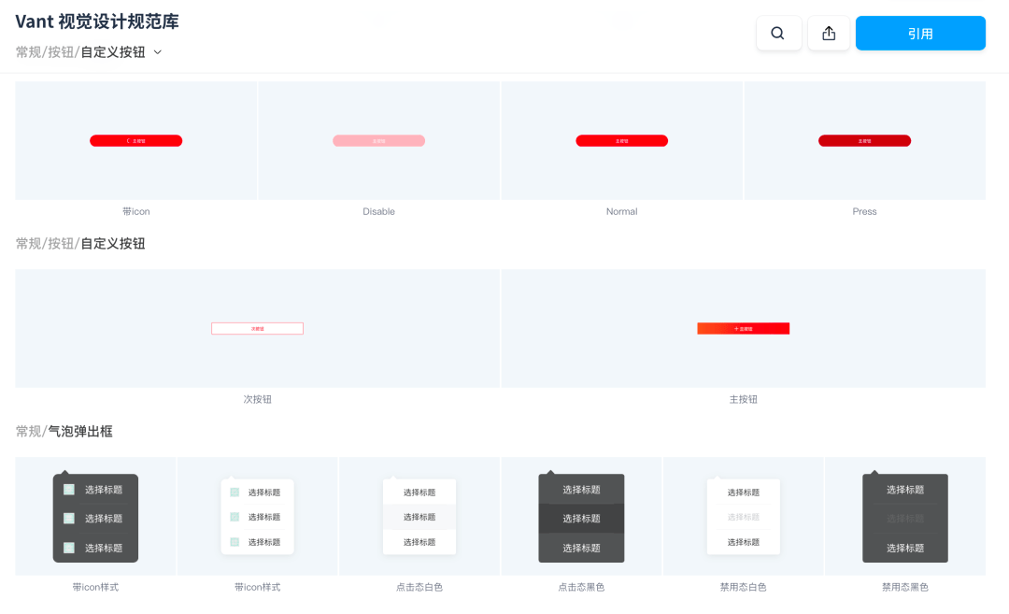
Task: Click the red-outlined 次按钮 preview
Action: (x=257, y=329)
